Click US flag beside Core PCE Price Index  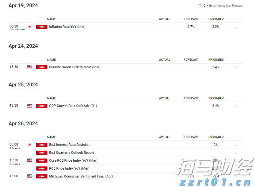tap(30, 160)
